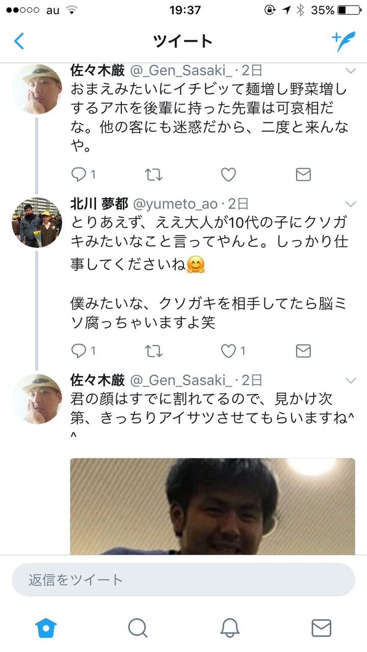Open the Notifications bell tab
367x652 pixels.
point(230,628)
